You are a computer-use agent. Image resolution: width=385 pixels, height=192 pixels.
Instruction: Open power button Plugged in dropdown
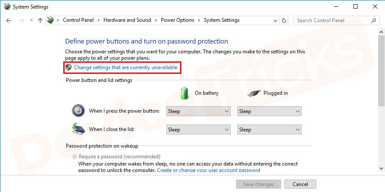269,111
